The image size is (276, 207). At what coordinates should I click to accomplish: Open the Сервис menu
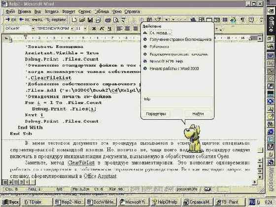(x=84, y=12)
